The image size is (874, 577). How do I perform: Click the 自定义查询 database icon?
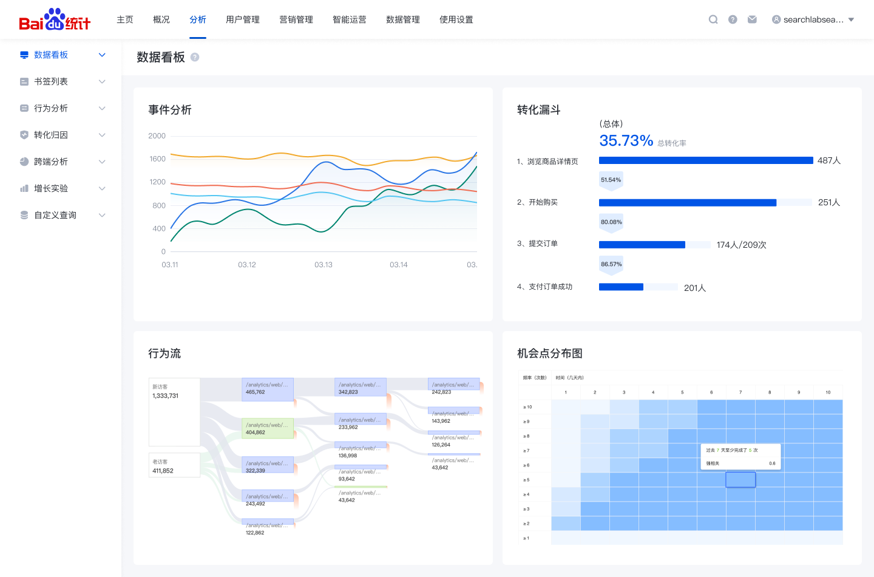[x=24, y=215]
